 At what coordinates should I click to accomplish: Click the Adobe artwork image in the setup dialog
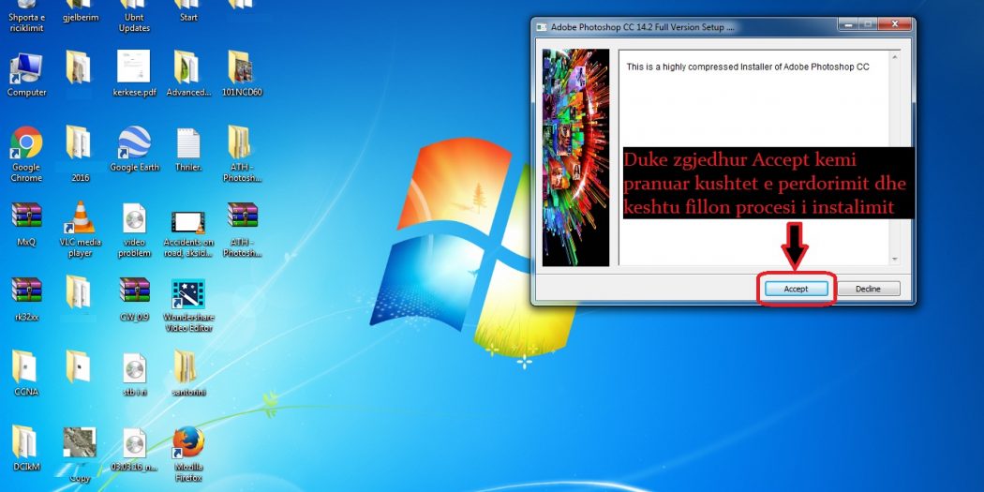pos(575,157)
